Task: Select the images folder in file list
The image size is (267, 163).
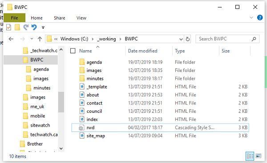Action: (x=94, y=70)
